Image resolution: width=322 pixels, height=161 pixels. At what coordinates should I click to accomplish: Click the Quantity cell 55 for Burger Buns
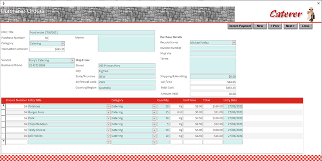click(x=164, y=112)
